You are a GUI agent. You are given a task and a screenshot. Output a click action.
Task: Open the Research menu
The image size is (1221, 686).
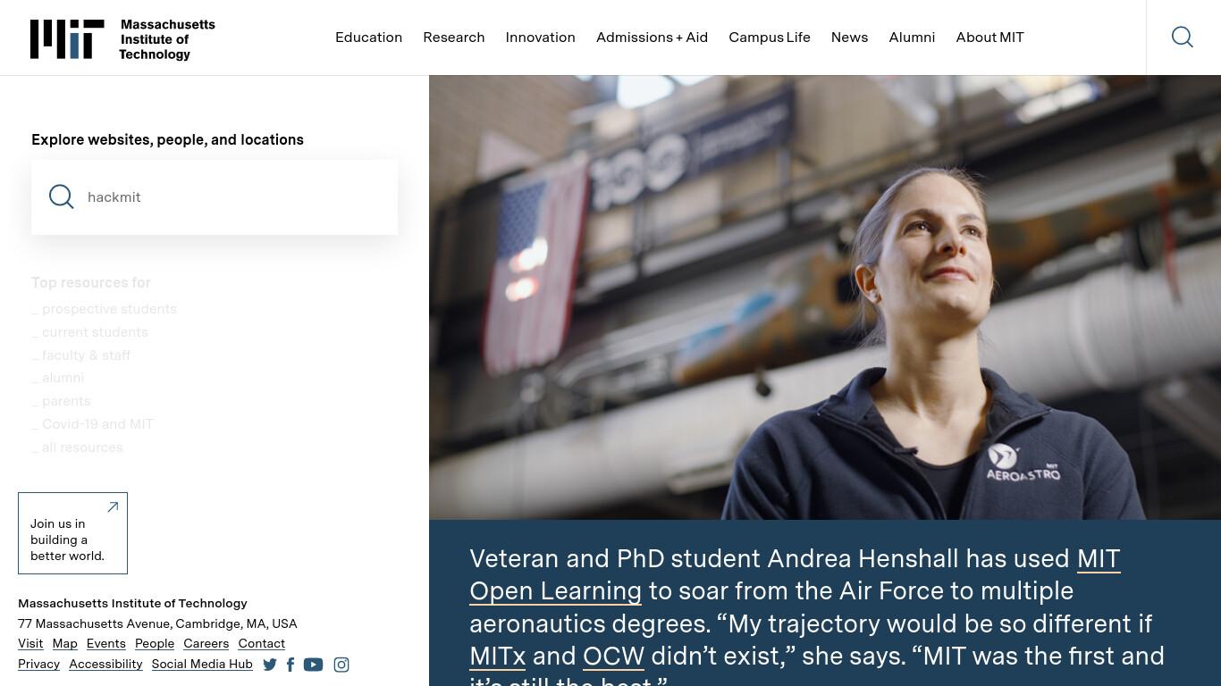click(x=454, y=38)
